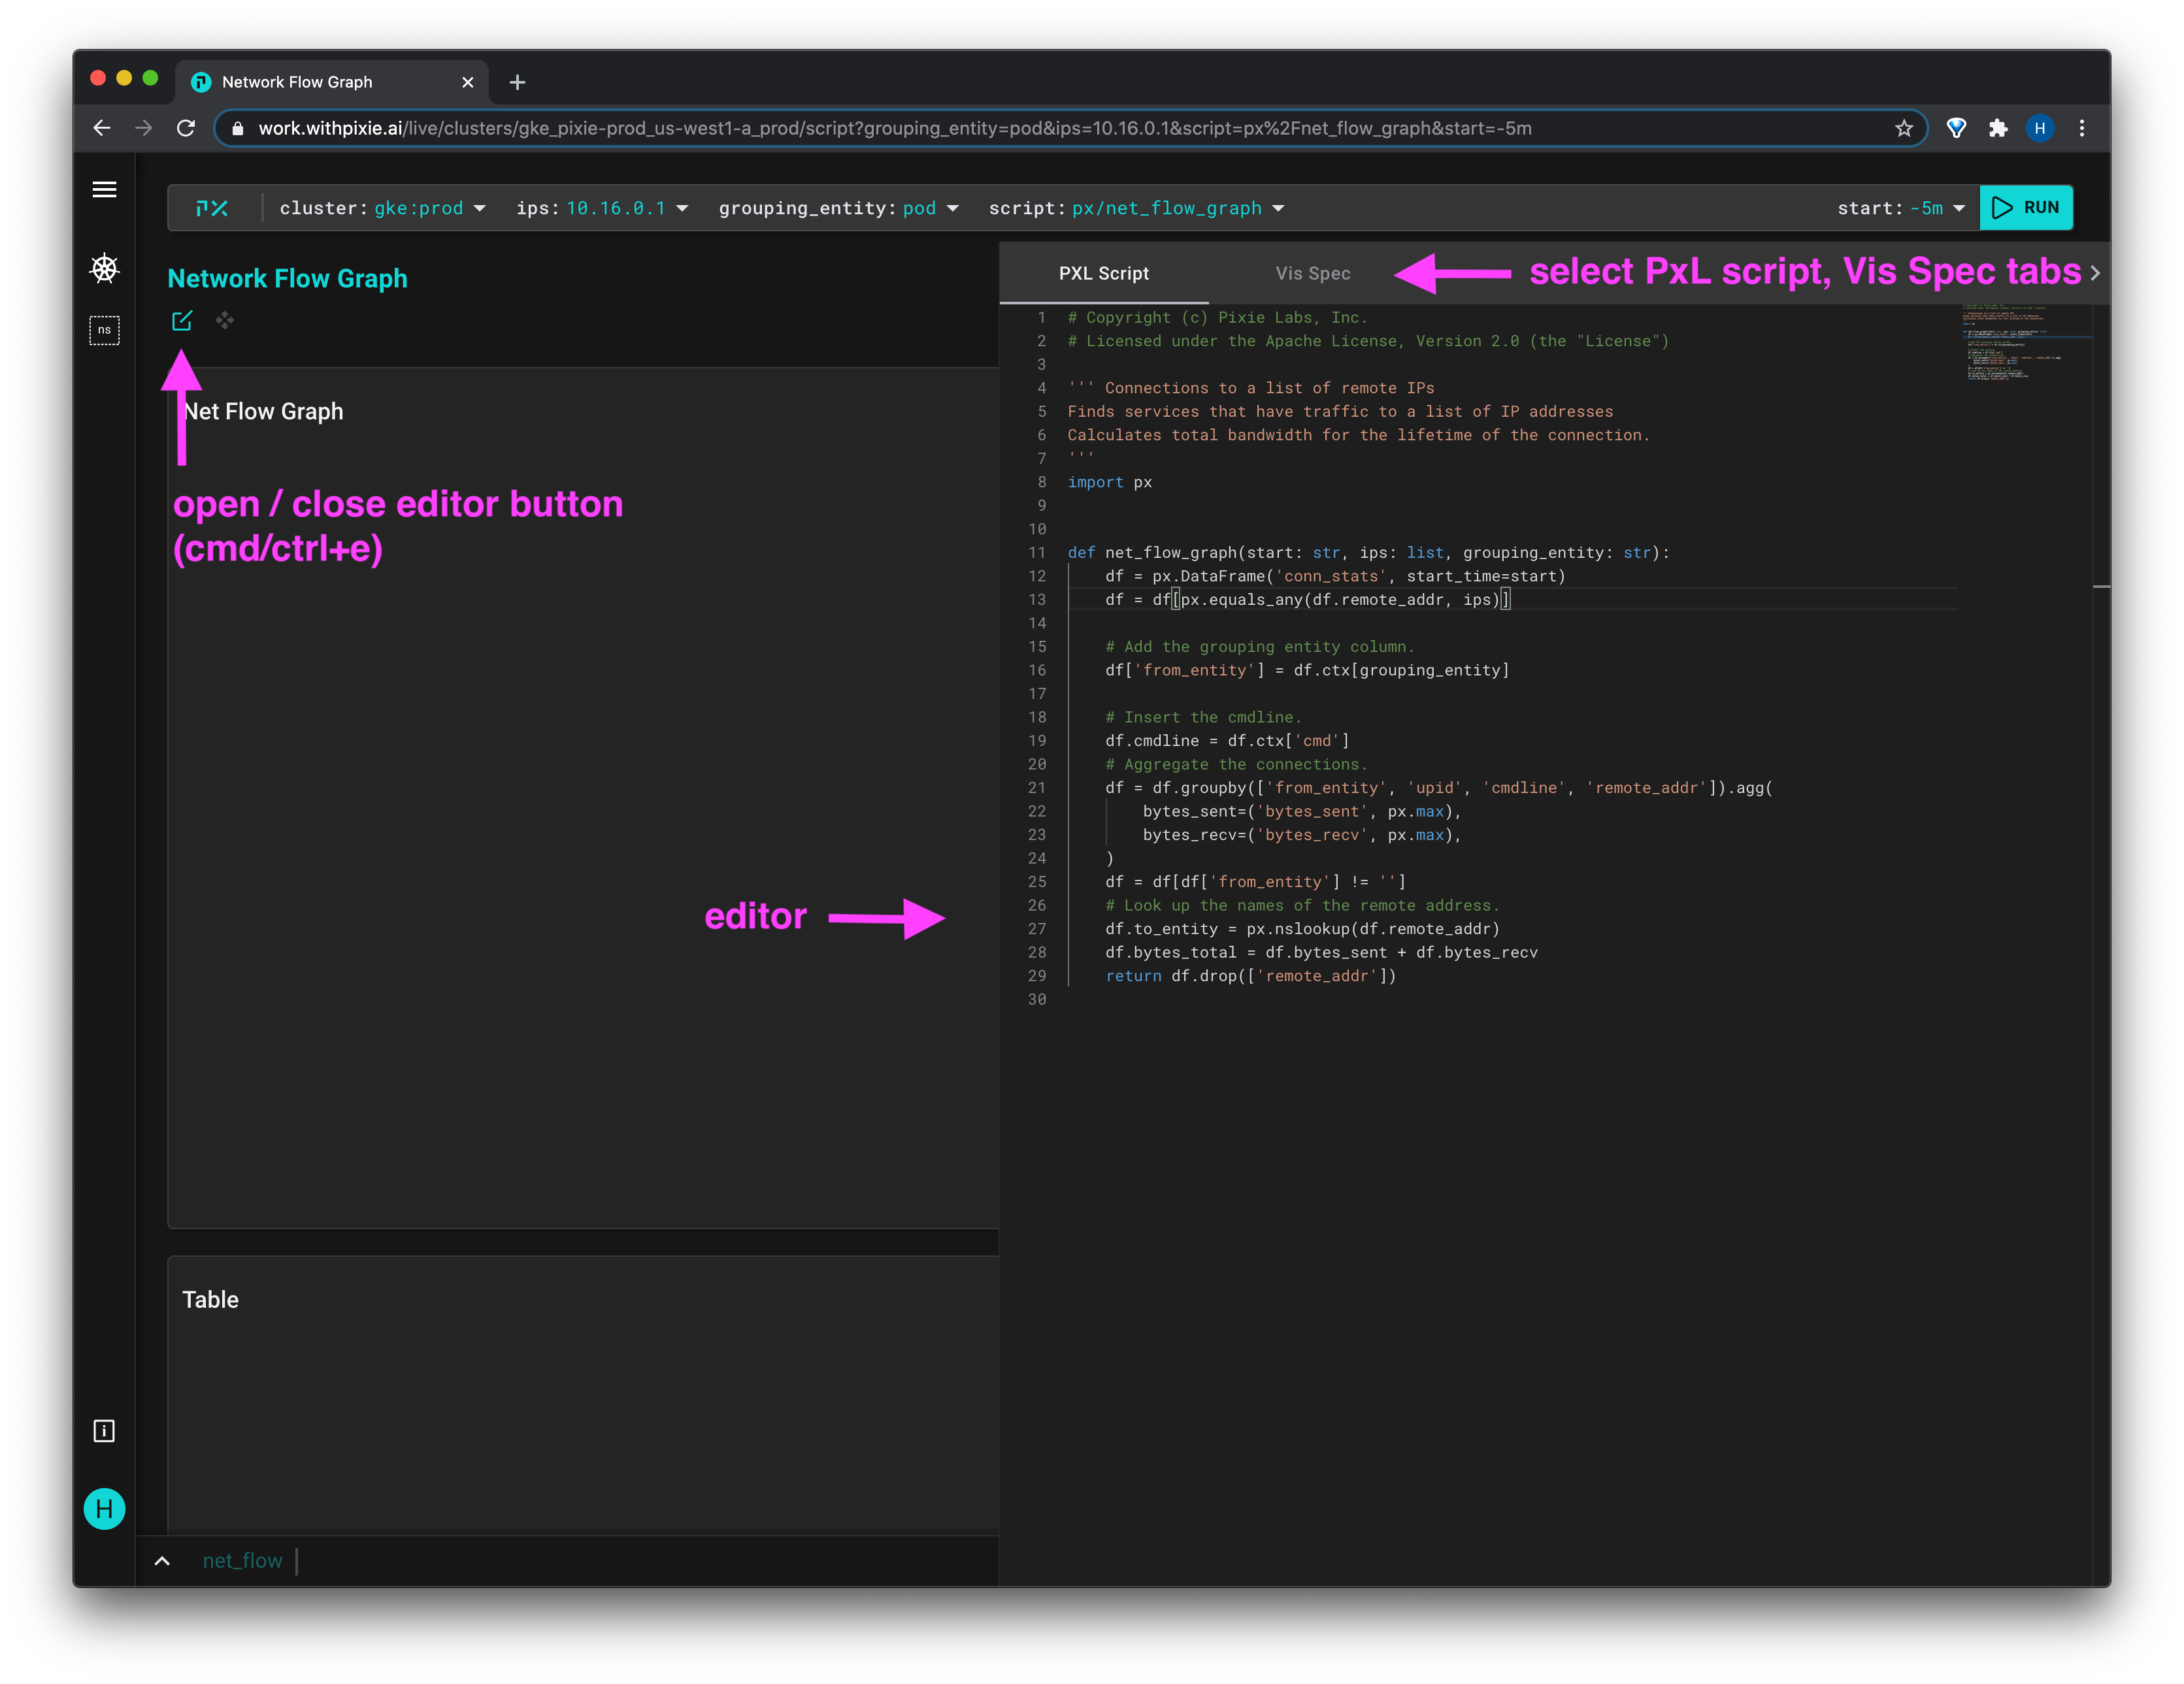Click the net_flow tab at the bottom
The height and width of the screenshot is (1684, 2184).
tap(242, 1560)
